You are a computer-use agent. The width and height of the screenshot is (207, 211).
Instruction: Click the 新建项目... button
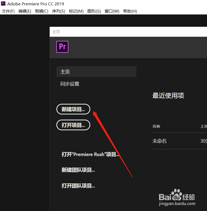[73, 109]
